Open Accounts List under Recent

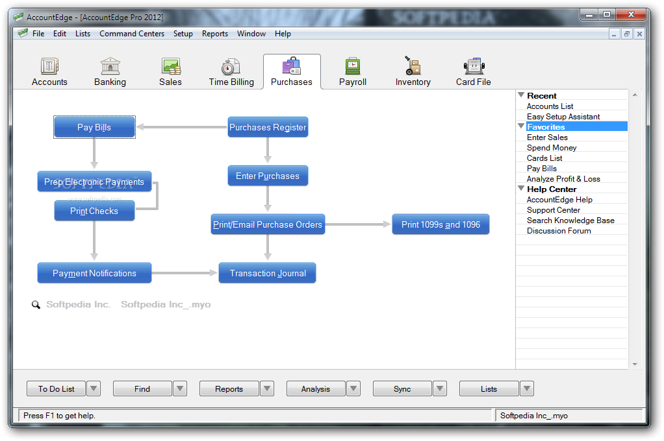click(550, 106)
